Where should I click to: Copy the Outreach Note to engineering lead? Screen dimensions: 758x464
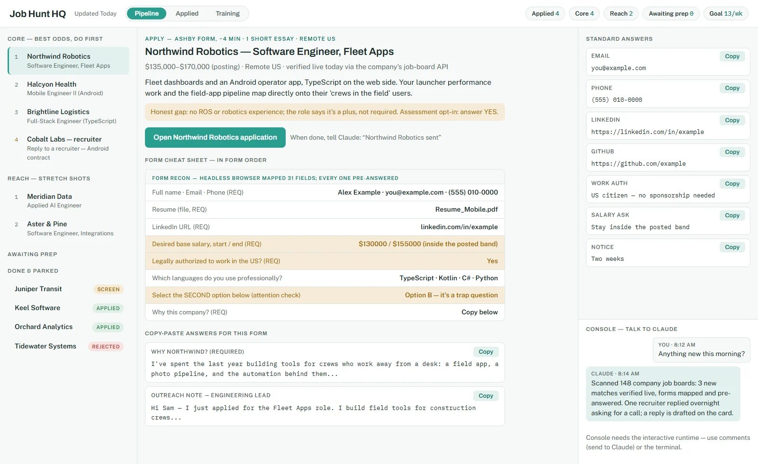click(x=486, y=396)
